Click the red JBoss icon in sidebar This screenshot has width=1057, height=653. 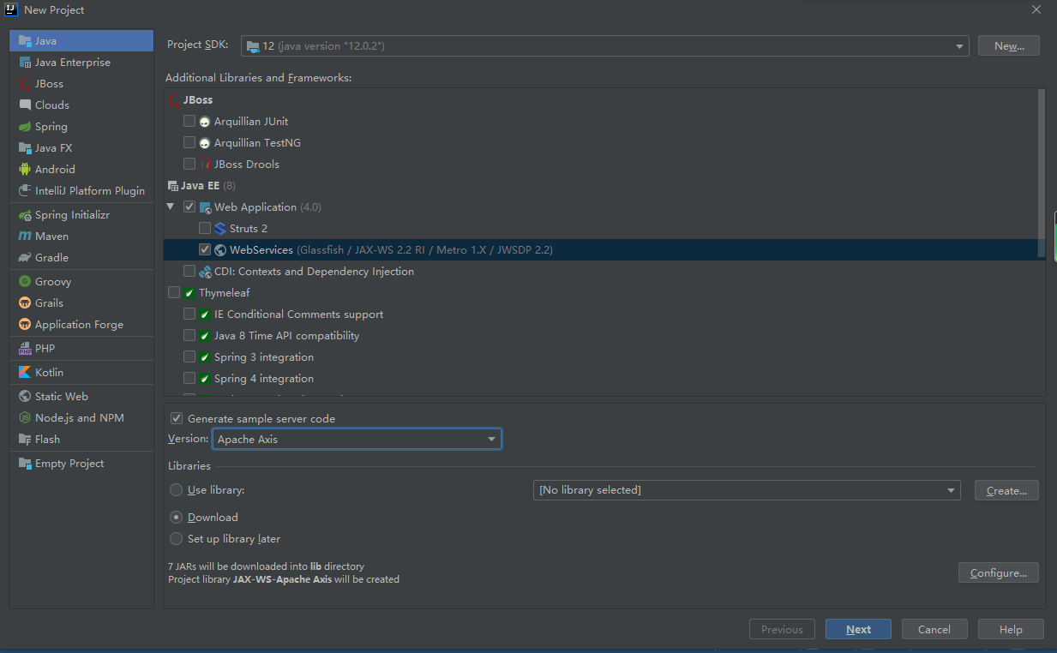(x=25, y=83)
